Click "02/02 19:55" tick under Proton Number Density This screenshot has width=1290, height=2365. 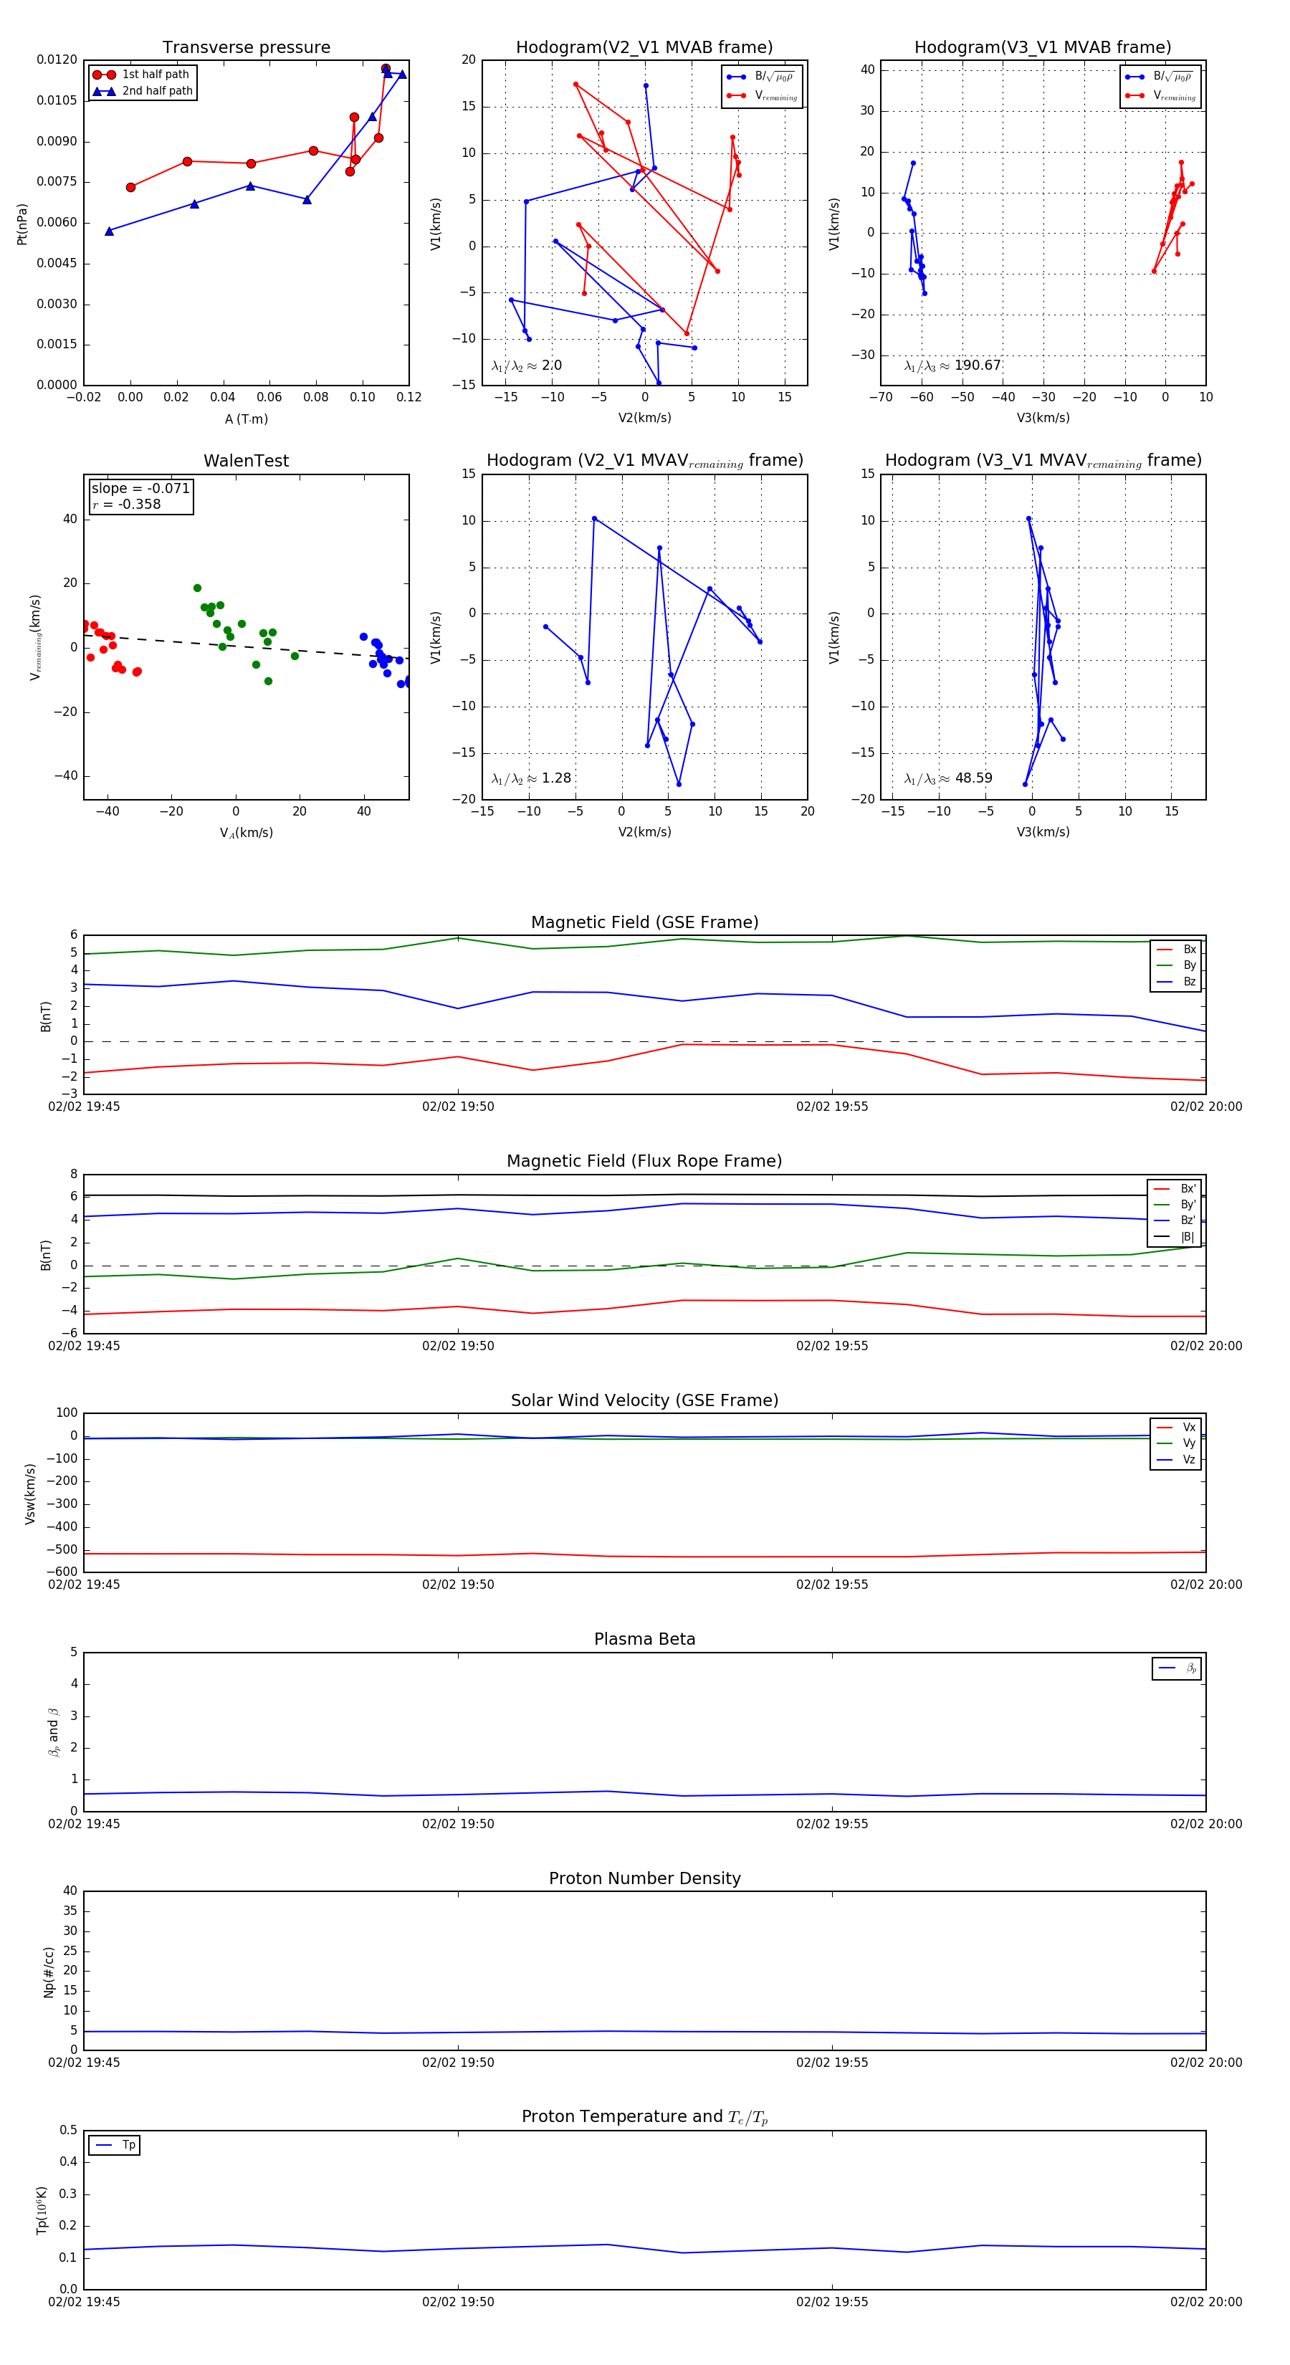pyautogui.click(x=832, y=2063)
